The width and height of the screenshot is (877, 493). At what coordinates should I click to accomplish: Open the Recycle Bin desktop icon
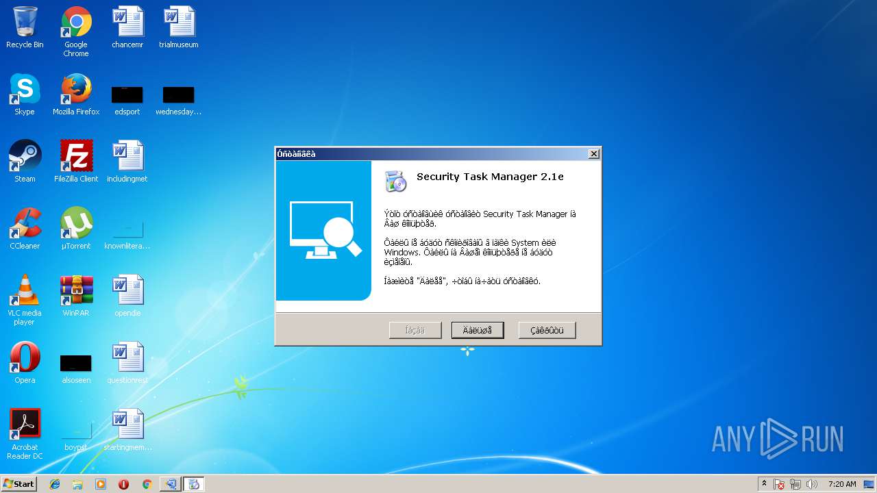pos(25,27)
